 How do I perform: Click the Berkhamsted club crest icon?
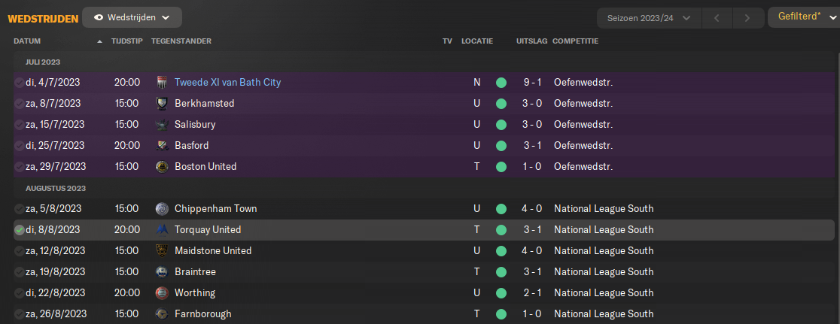(162, 103)
